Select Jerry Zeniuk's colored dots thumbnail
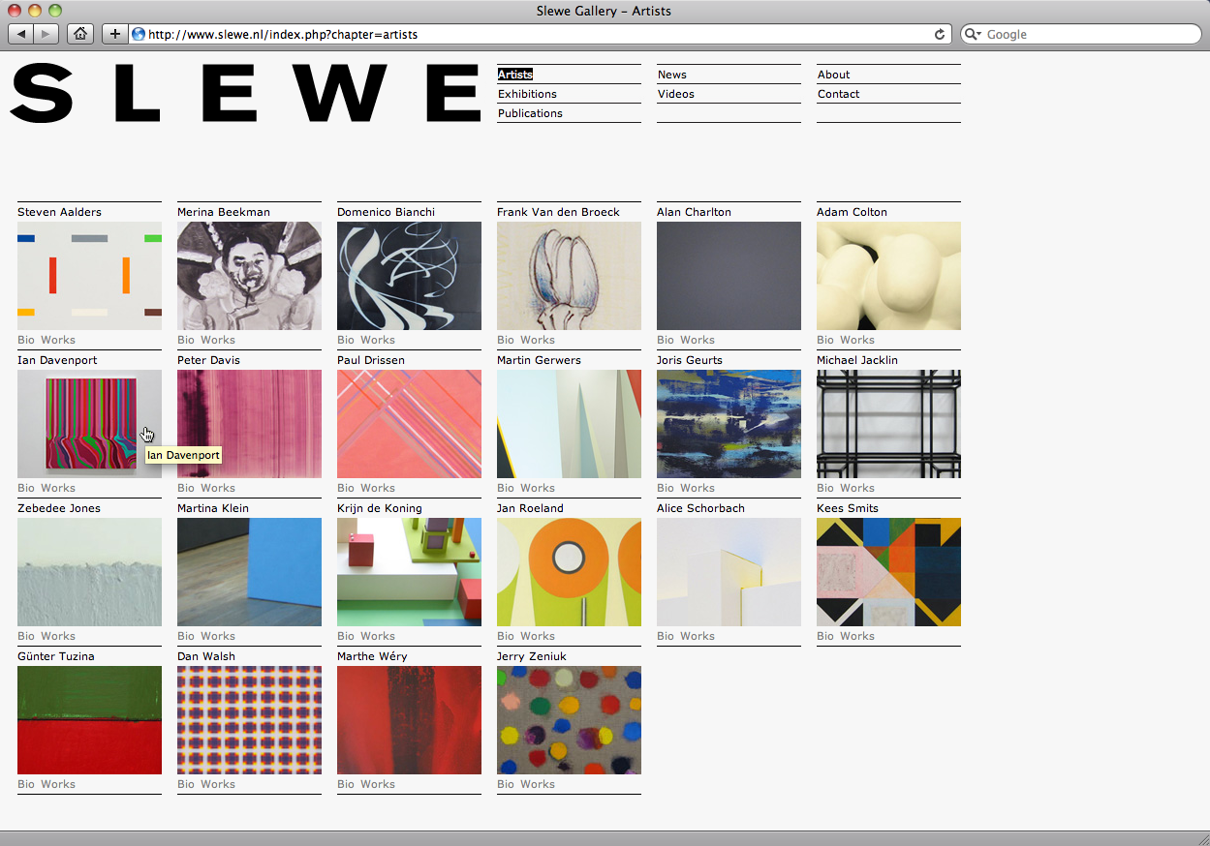This screenshot has width=1210, height=846. [569, 719]
